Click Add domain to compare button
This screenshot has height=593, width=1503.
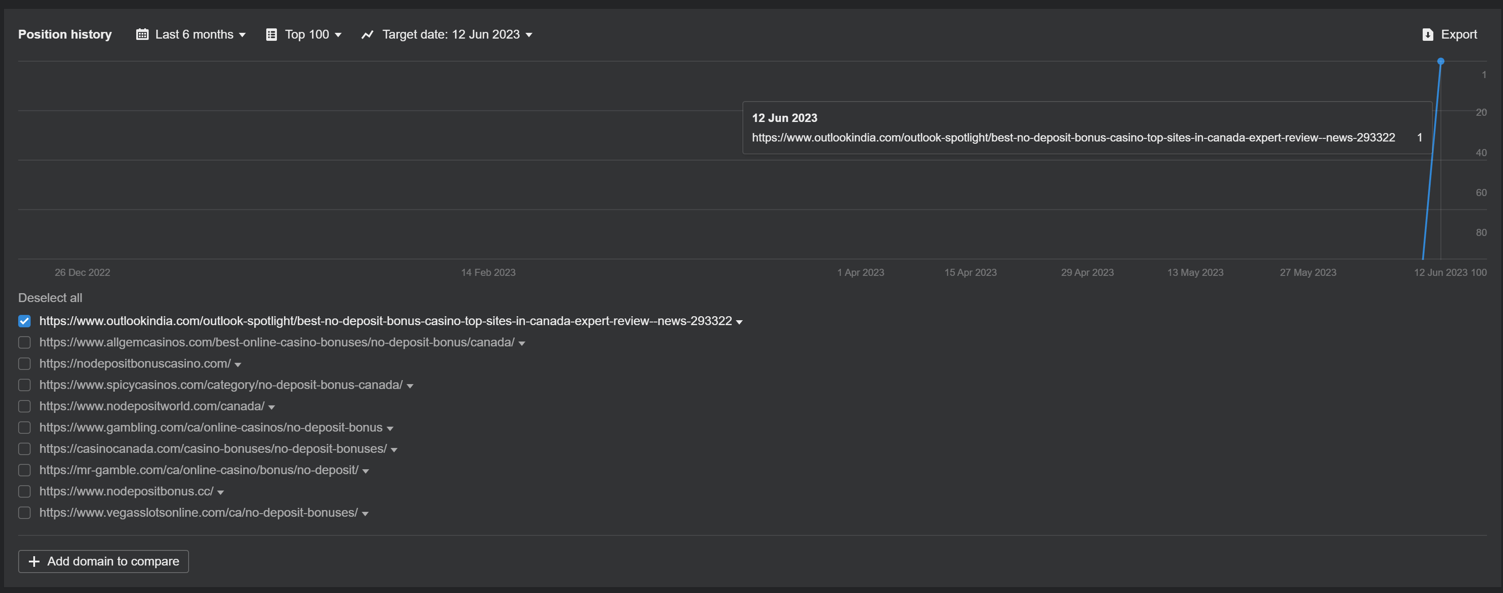click(x=103, y=561)
